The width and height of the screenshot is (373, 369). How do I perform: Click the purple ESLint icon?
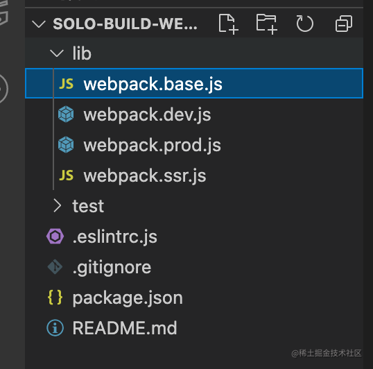[x=55, y=237]
